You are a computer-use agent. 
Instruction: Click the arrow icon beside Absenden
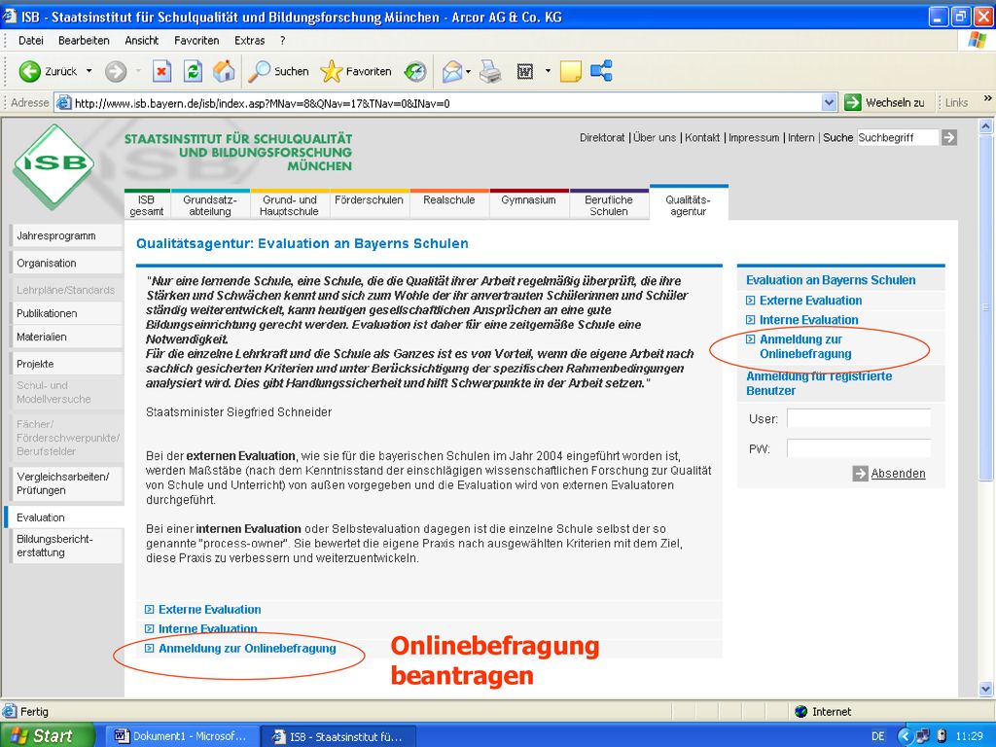click(860, 474)
